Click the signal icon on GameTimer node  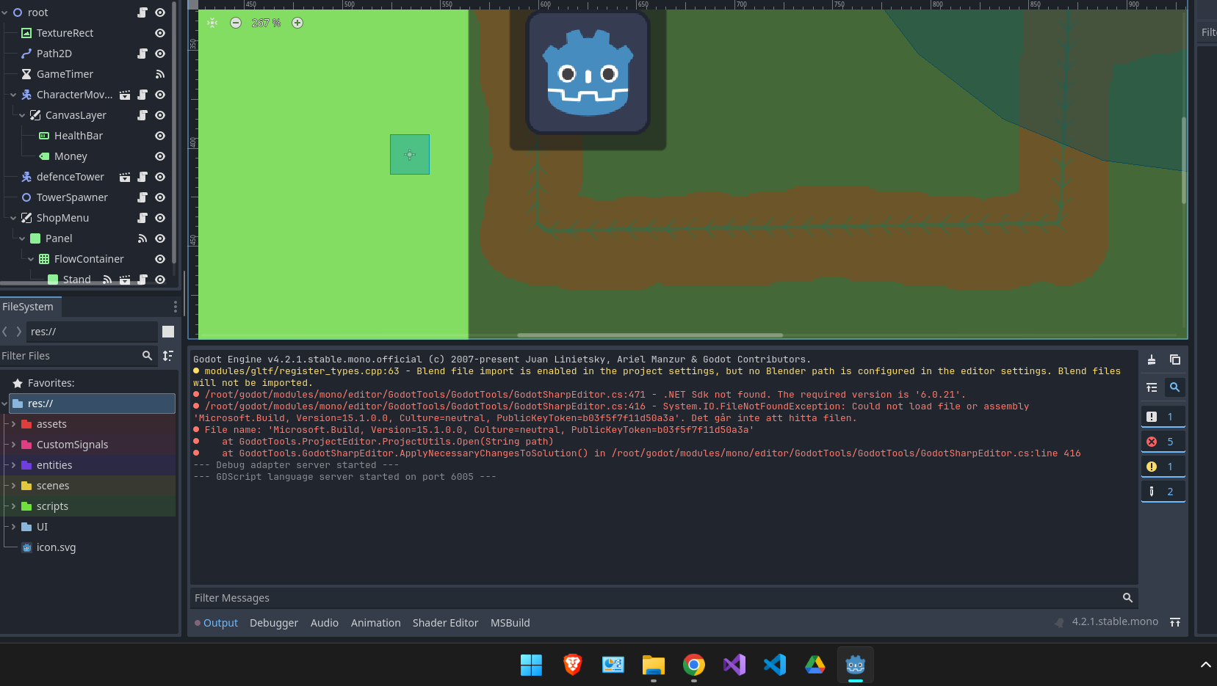click(160, 74)
